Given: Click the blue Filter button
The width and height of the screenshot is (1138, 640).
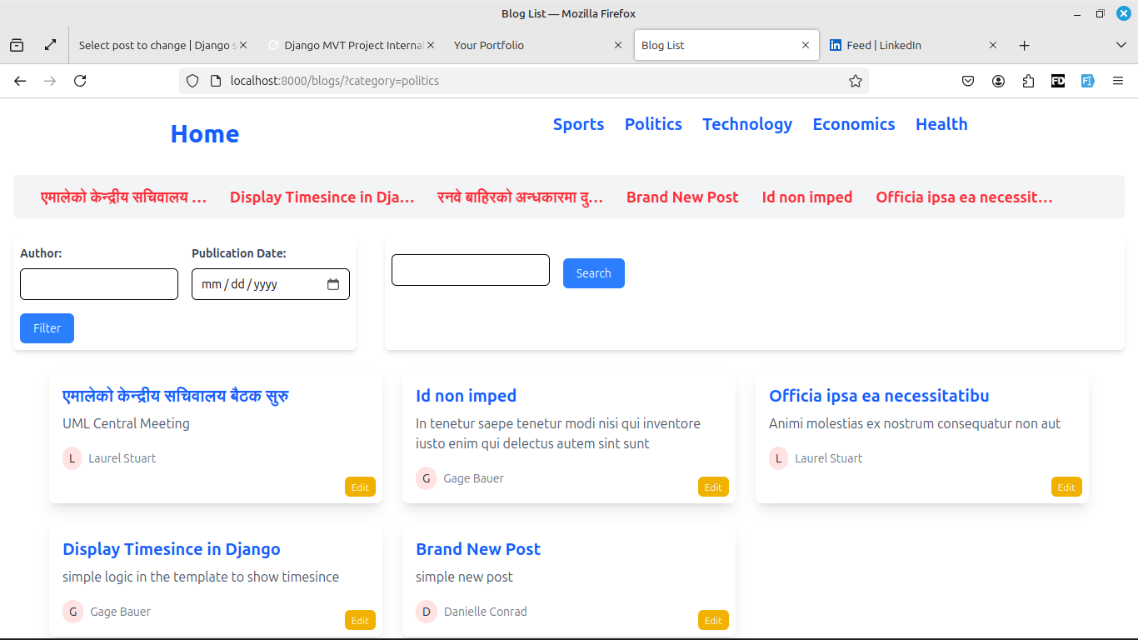Looking at the screenshot, I should pos(47,328).
